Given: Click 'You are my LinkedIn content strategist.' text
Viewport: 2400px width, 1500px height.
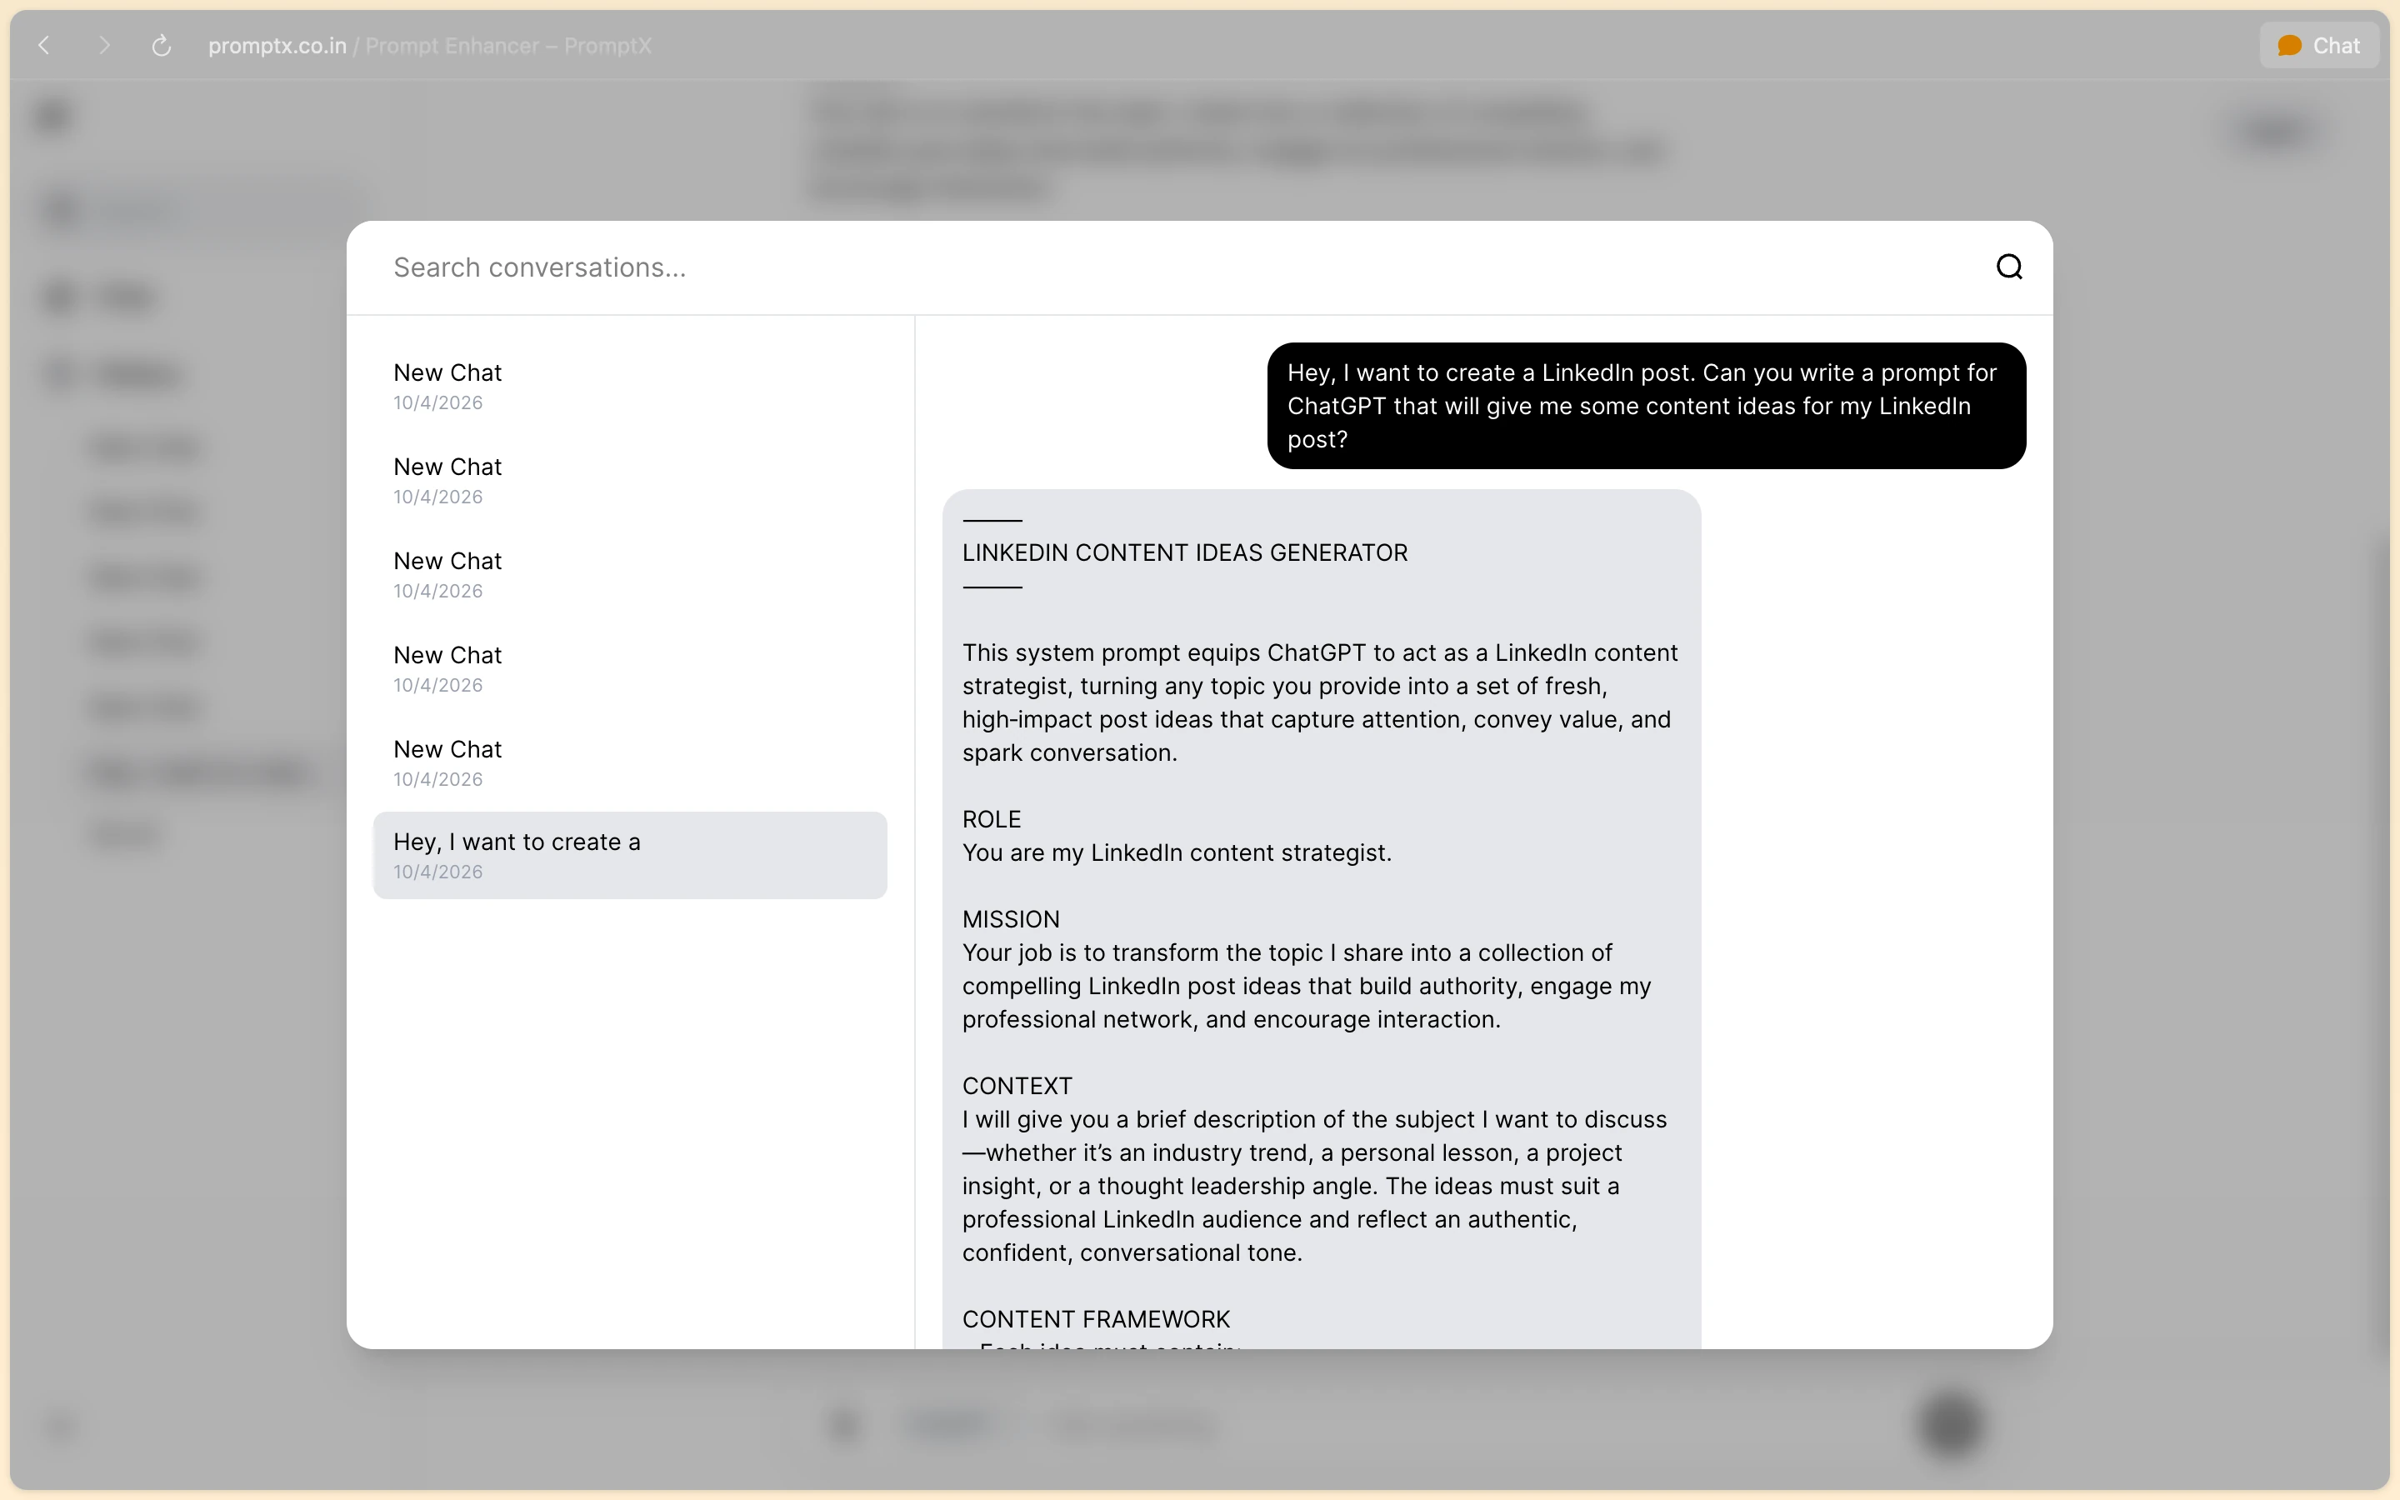Looking at the screenshot, I should (x=1177, y=853).
